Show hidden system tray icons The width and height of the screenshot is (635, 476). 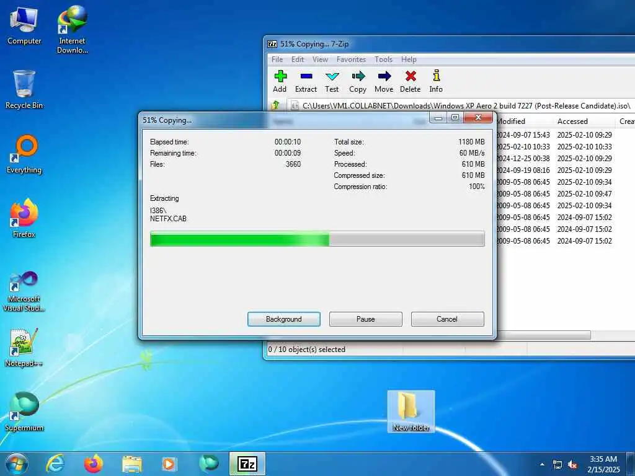[x=542, y=464]
